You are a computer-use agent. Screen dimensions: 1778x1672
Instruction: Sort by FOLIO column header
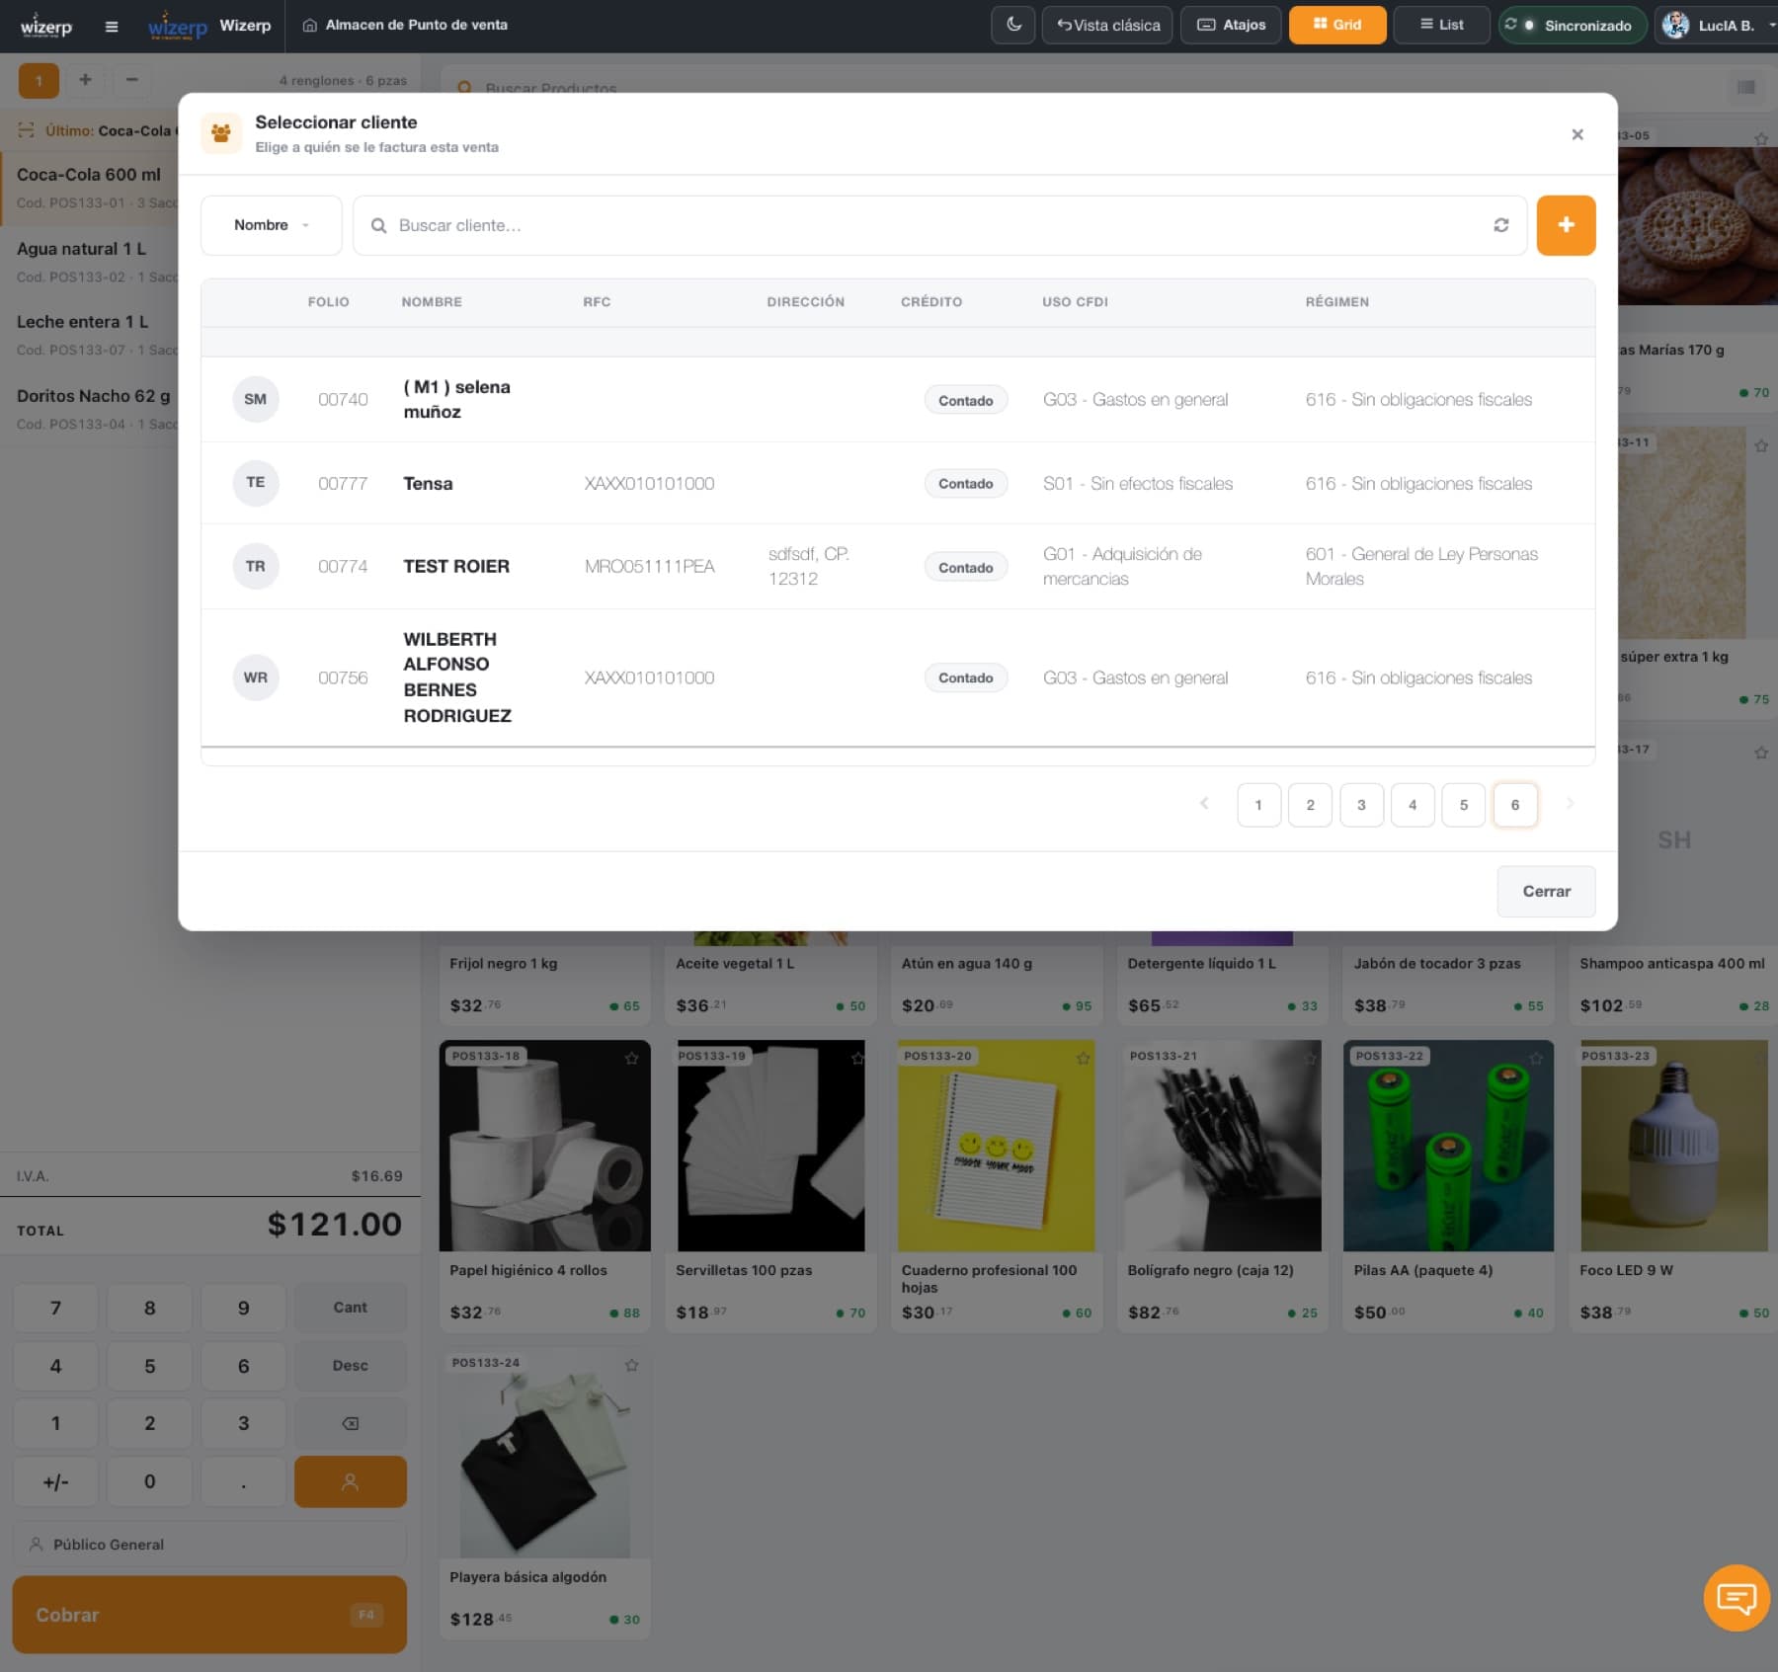tap(328, 302)
